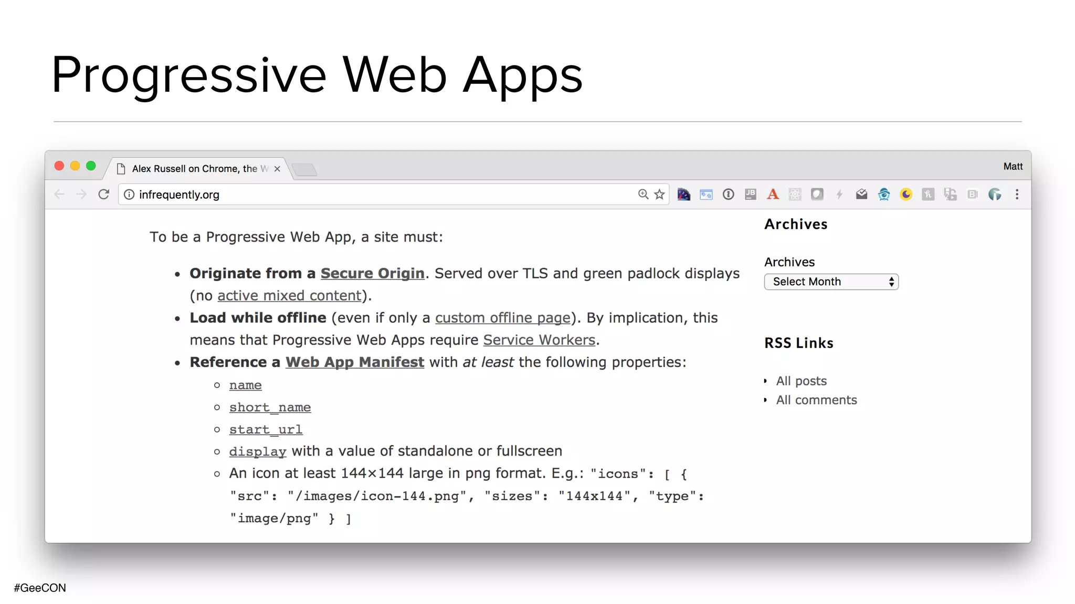This screenshot has width=1075, height=604.
Task: Follow the Web App Manifest link
Action: pyautogui.click(x=354, y=362)
